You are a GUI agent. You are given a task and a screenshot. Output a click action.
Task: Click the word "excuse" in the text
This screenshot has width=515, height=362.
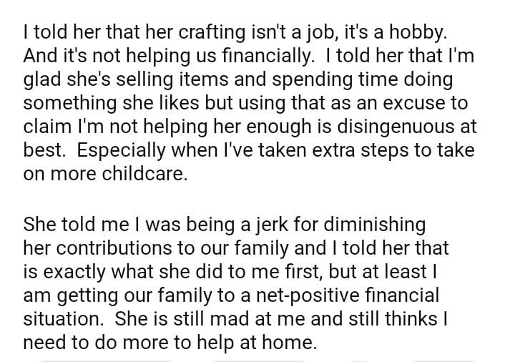(x=422, y=102)
